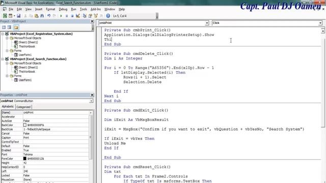
Task: Collapse Microsoft Excel Objects under Excel_Search_Function
Action: [7, 63]
